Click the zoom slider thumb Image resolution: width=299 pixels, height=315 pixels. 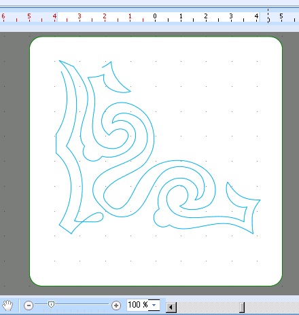click(51, 305)
